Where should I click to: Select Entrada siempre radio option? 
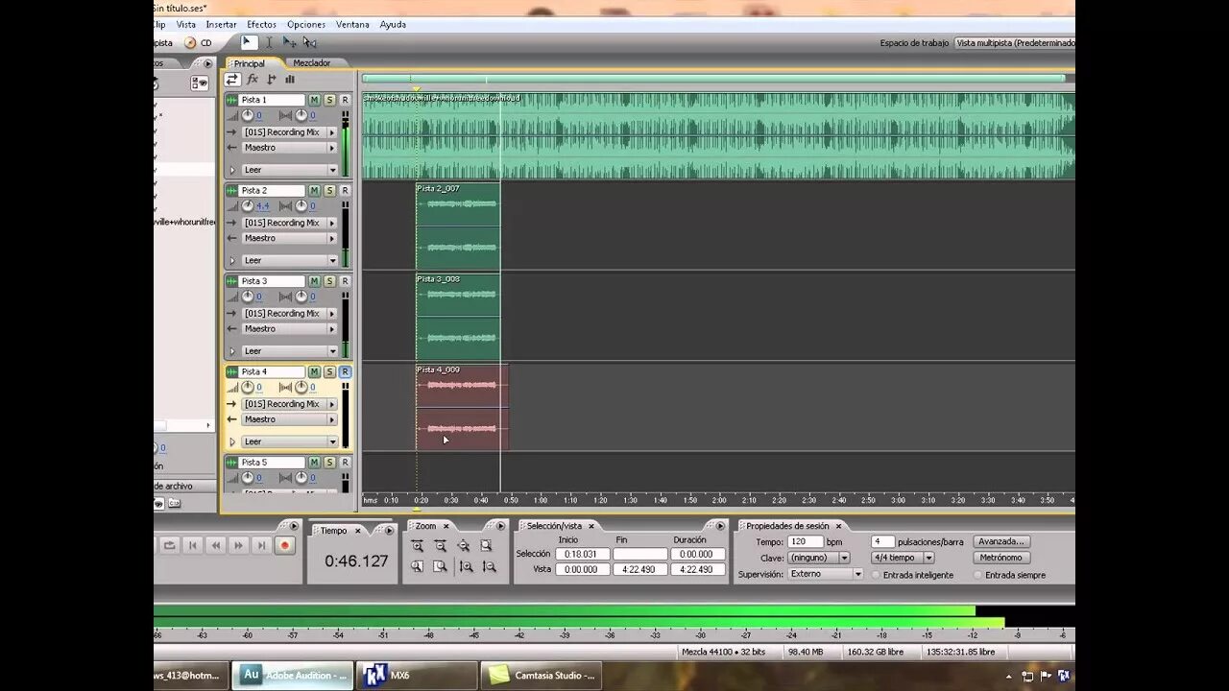[977, 575]
